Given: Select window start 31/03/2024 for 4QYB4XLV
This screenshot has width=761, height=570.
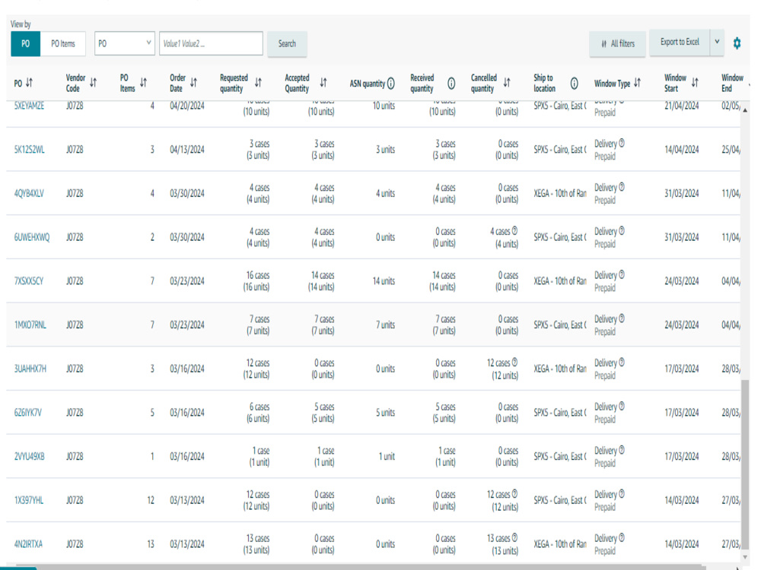Looking at the screenshot, I should [681, 193].
